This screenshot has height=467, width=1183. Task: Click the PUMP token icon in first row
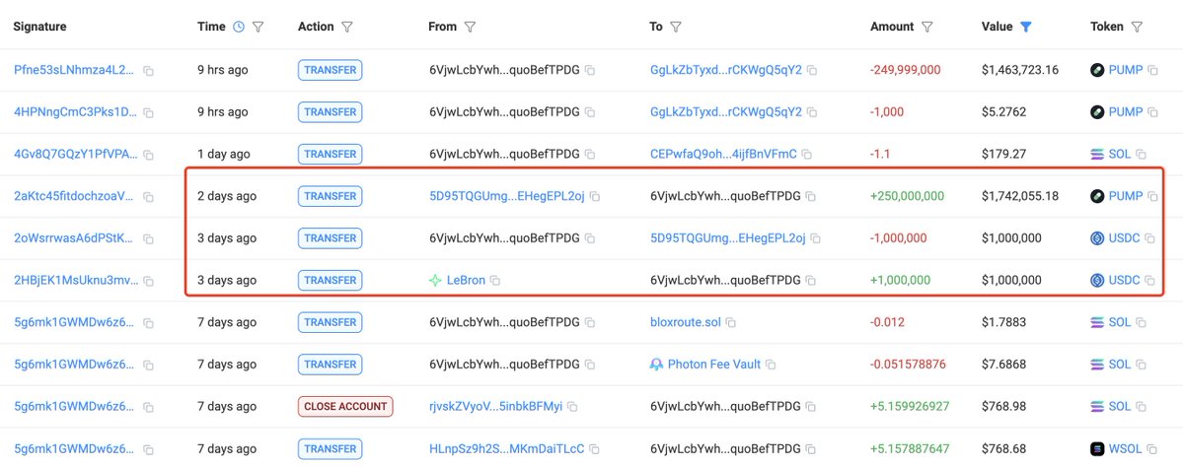point(1097,70)
